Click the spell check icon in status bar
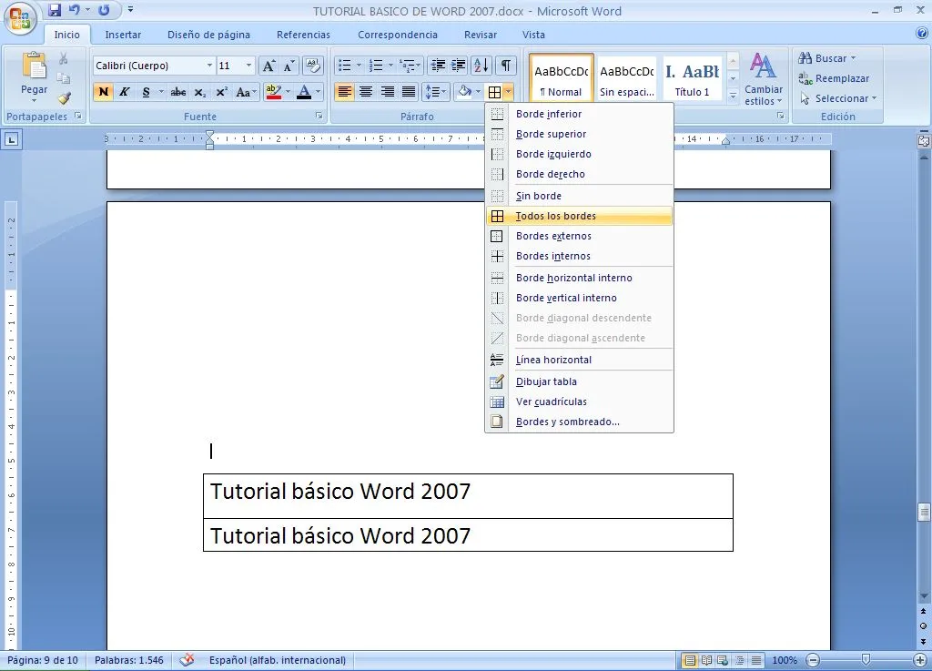The width and height of the screenshot is (932, 671). point(187,660)
